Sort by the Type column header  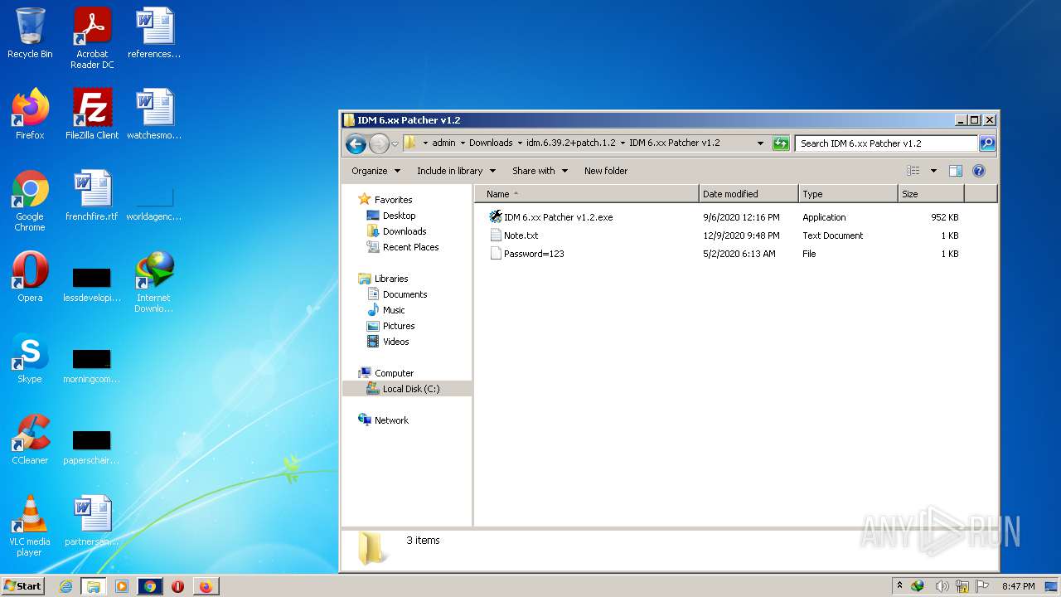click(x=848, y=194)
